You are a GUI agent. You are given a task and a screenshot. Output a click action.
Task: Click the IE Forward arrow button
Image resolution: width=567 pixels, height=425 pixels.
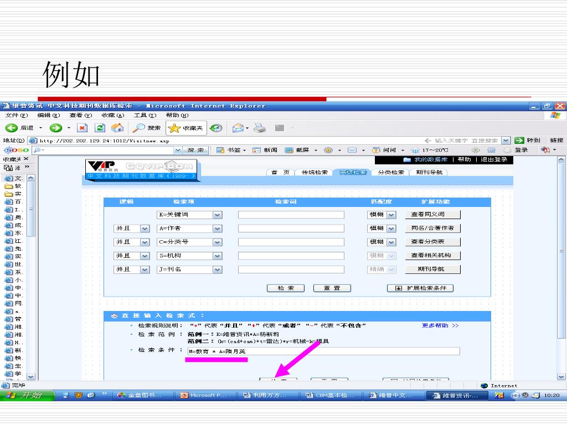click(x=56, y=128)
